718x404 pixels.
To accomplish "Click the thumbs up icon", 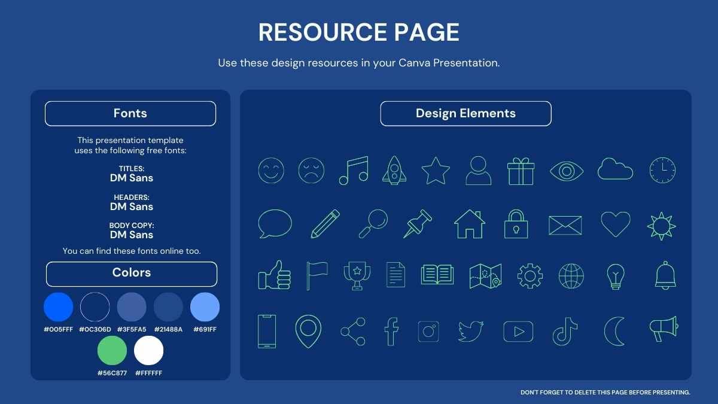I will (x=275, y=275).
